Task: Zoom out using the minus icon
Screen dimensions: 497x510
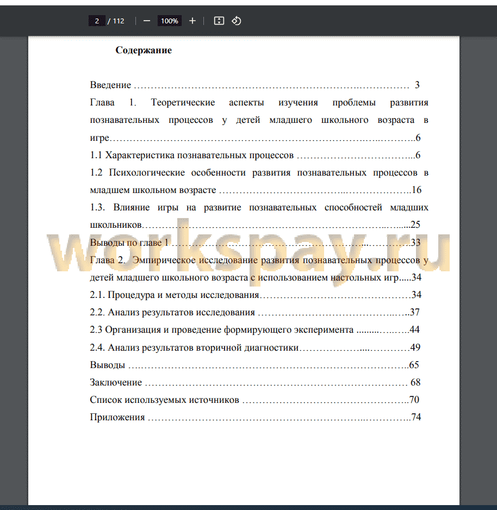Action: [147, 21]
